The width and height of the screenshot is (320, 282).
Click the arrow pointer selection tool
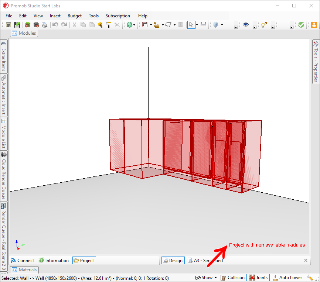[x=191, y=25]
